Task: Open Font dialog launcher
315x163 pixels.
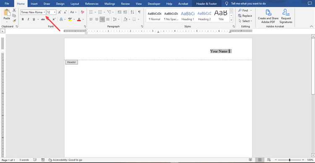Action: (x=85, y=26)
